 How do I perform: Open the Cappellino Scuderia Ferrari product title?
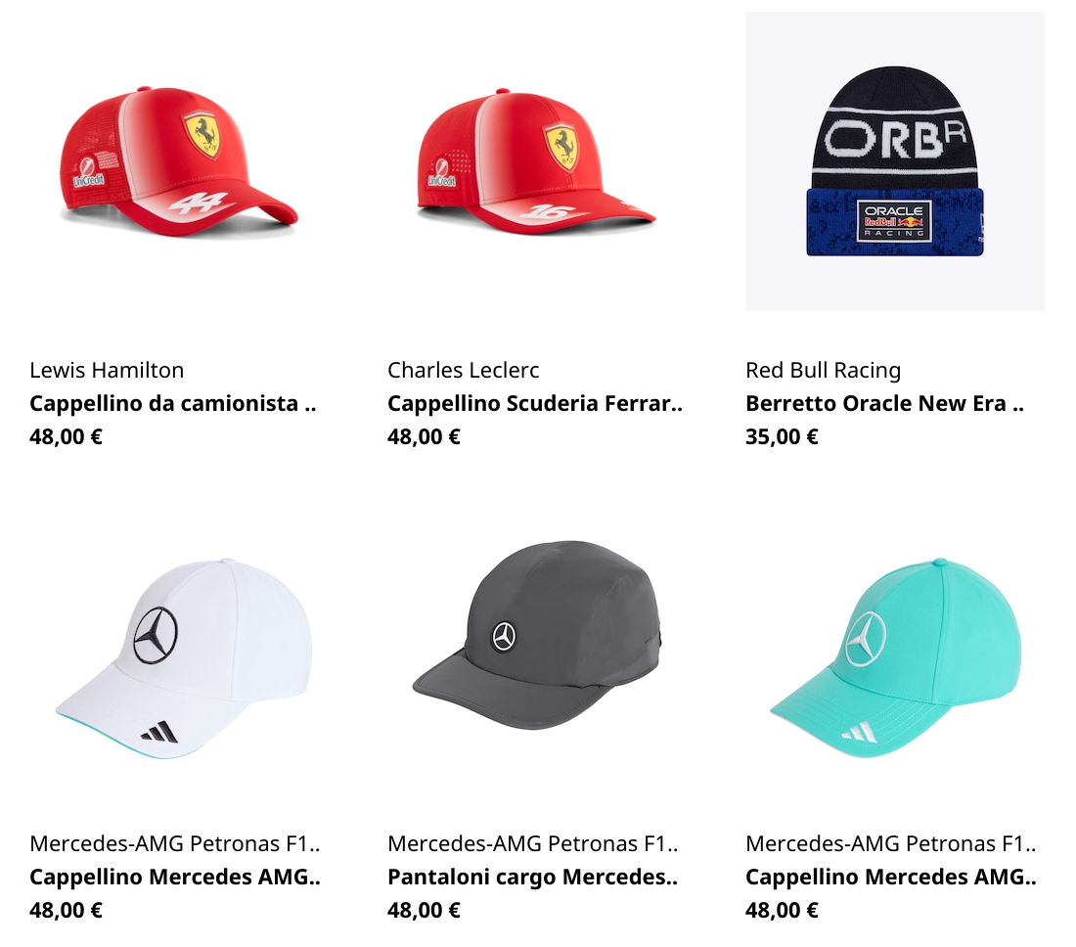(x=535, y=403)
